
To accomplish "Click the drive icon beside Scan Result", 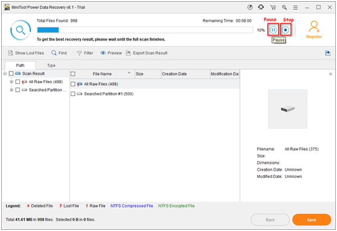I will (18, 74).
